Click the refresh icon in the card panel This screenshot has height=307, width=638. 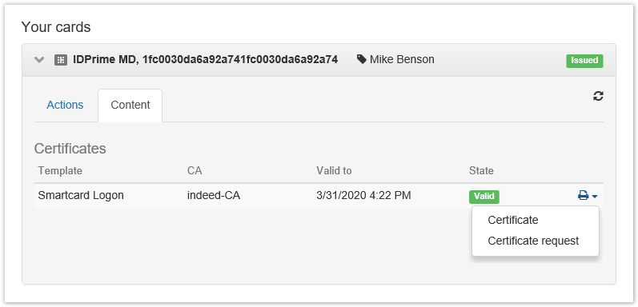click(598, 97)
